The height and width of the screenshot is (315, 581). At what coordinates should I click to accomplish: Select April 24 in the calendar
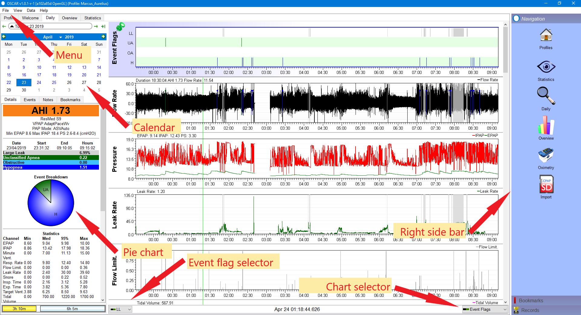(x=39, y=82)
